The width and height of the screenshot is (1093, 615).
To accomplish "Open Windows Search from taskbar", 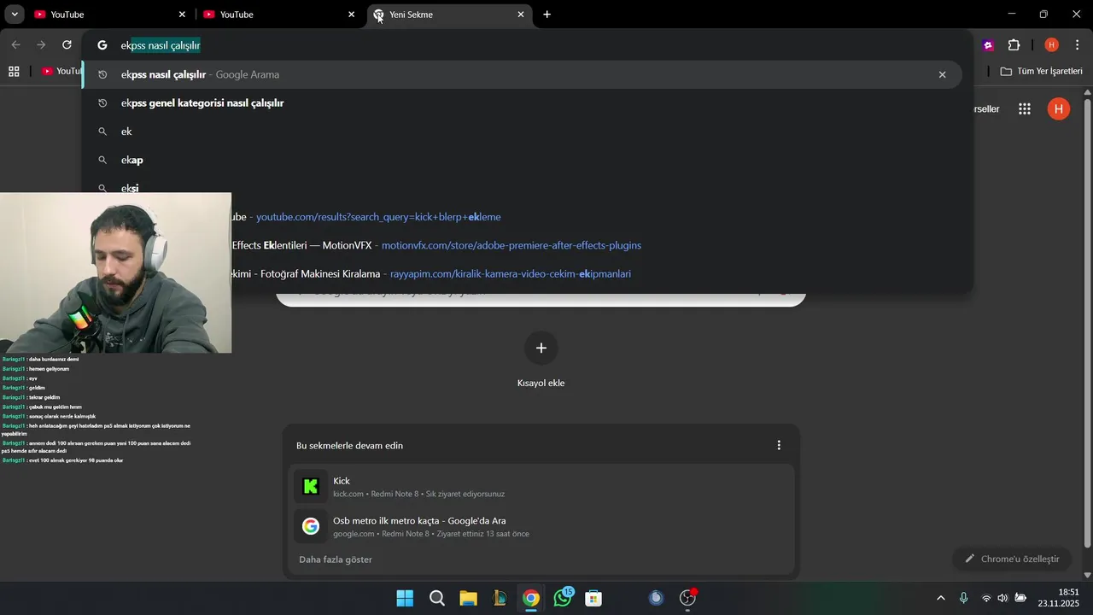I will click(436, 598).
